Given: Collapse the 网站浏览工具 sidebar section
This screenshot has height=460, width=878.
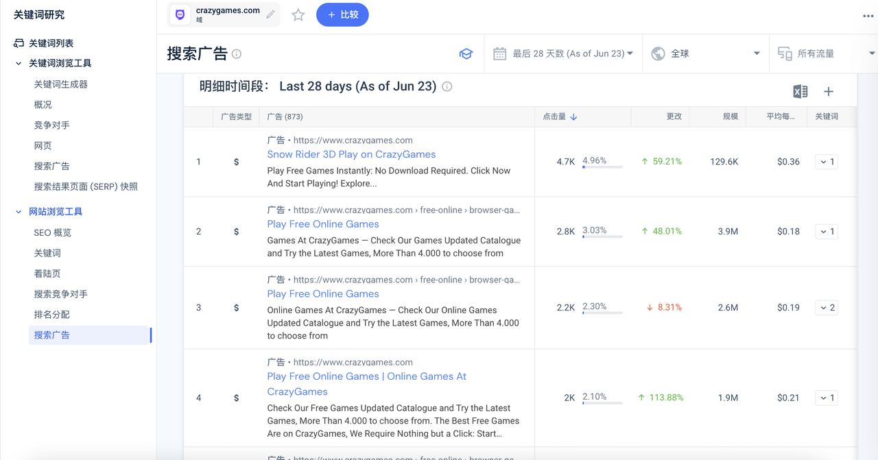Looking at the screenshot, I should coord(19,212).
